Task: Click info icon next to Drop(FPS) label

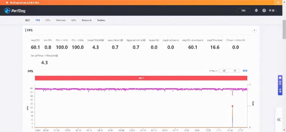Action: 103,40
